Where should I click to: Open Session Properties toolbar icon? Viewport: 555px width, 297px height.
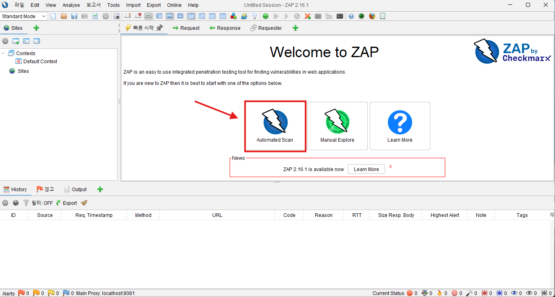95,16
